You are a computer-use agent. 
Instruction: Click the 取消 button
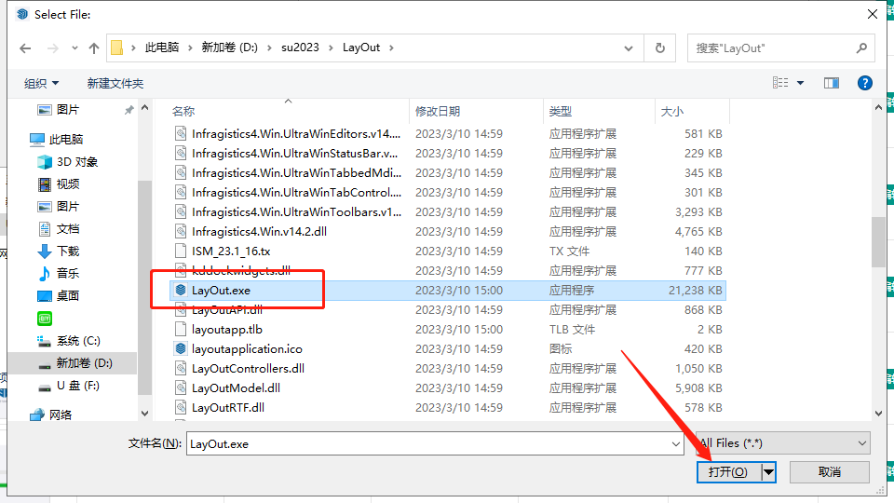830,472
